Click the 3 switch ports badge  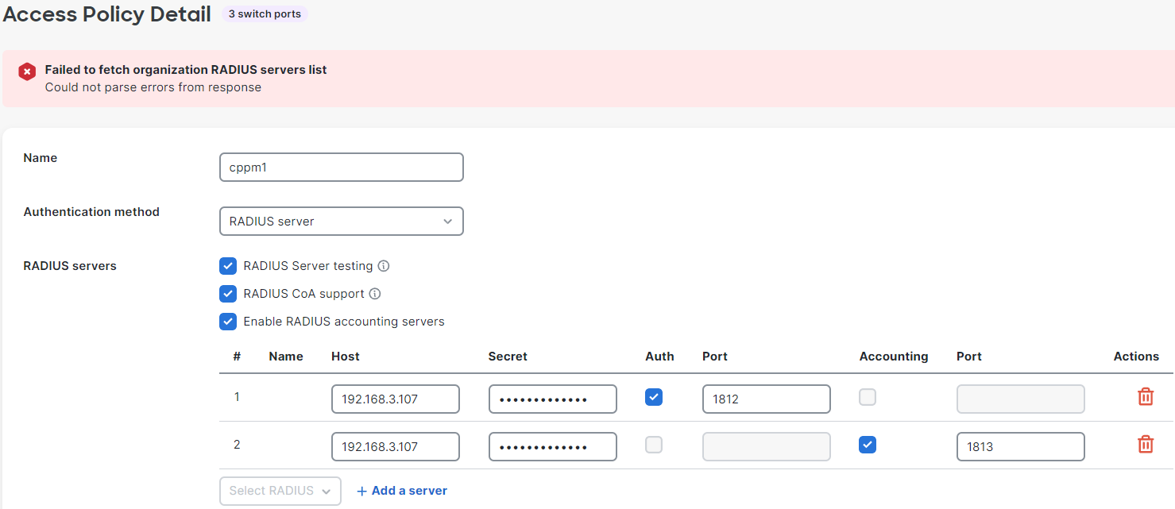click(264, 13)
